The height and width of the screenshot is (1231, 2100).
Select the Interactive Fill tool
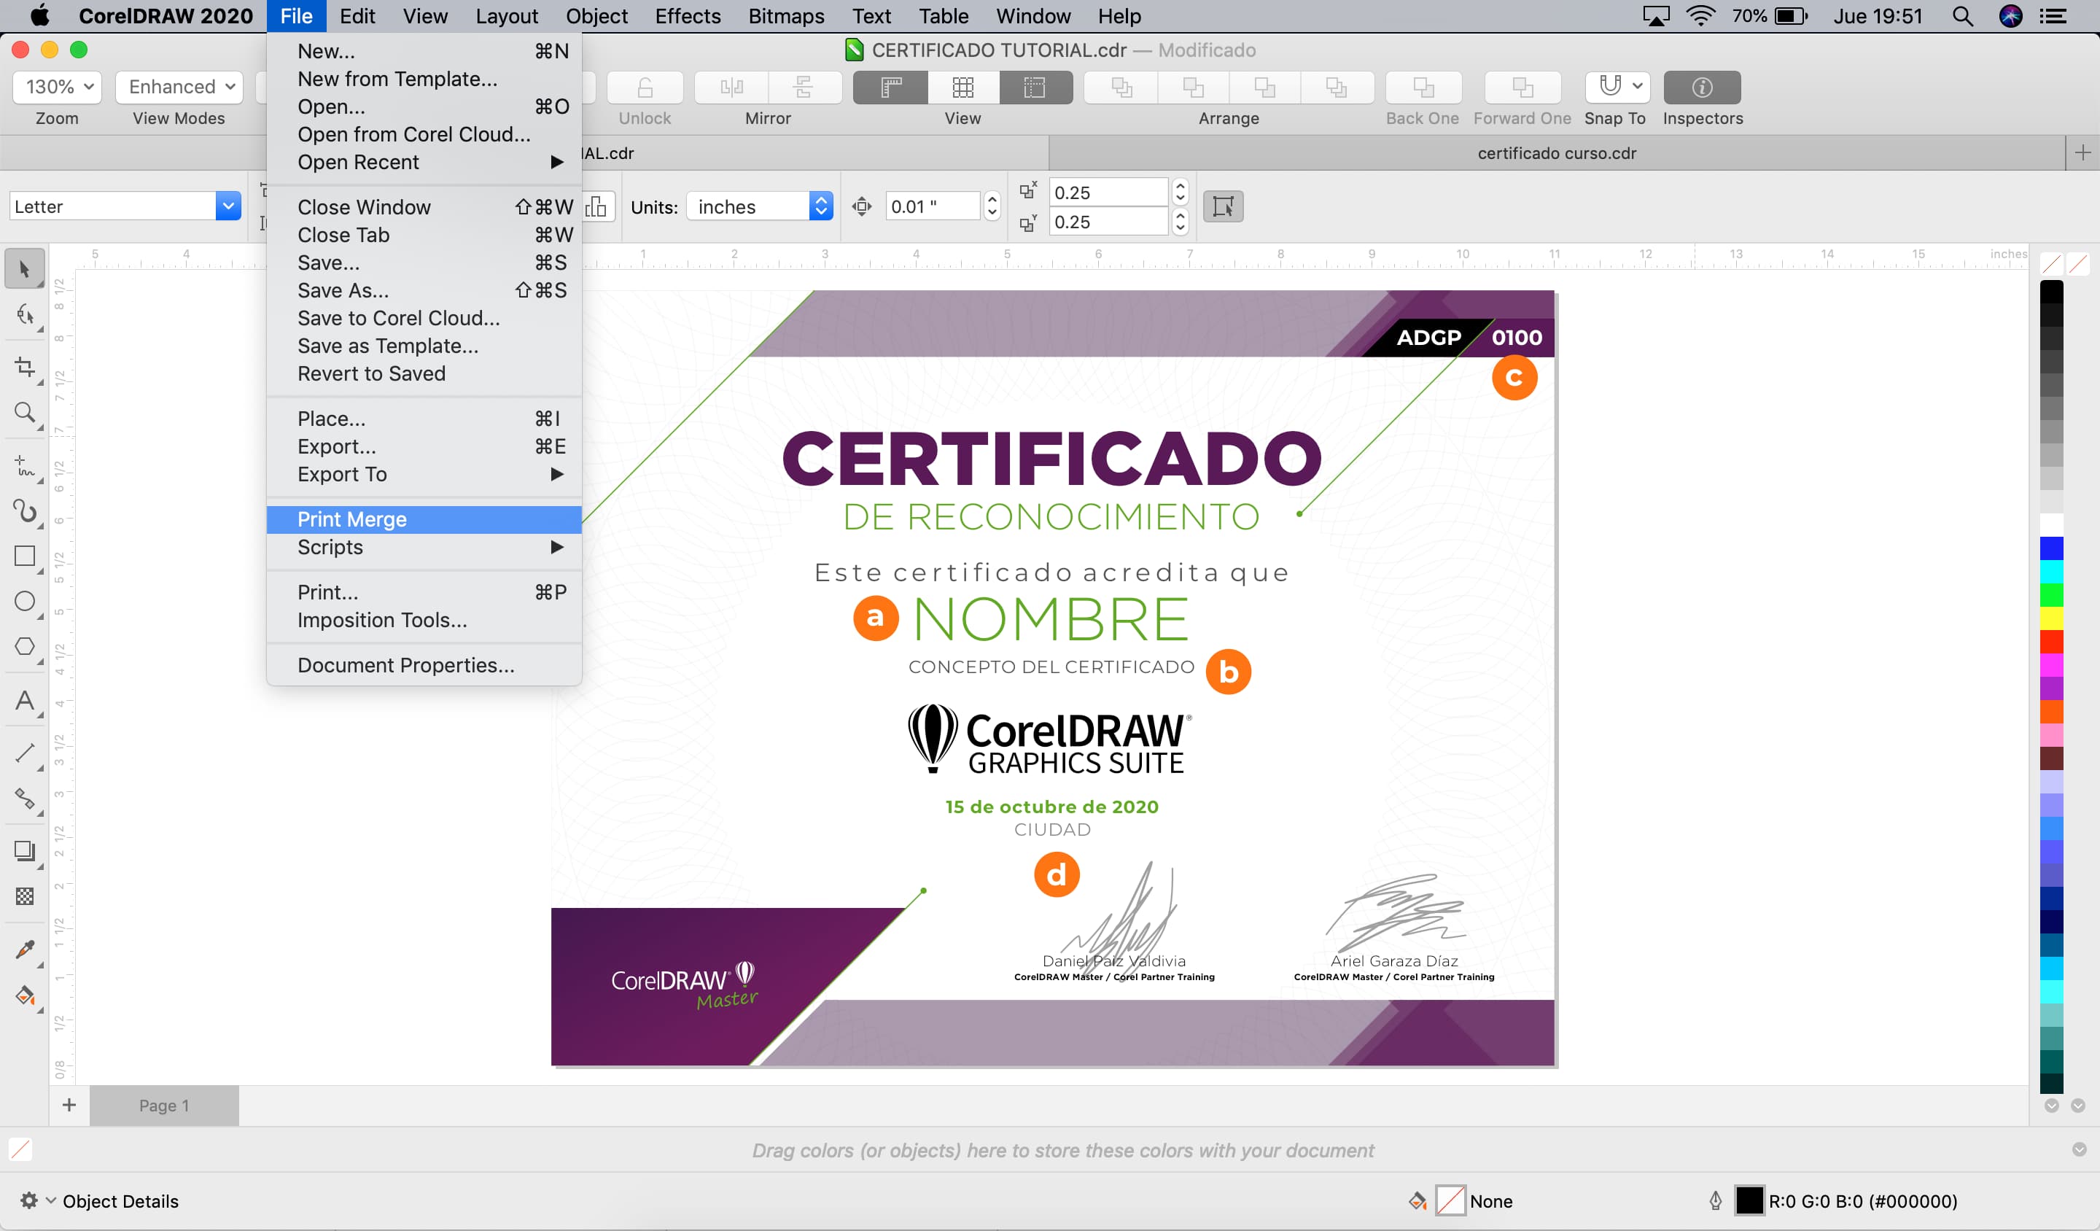24,996
